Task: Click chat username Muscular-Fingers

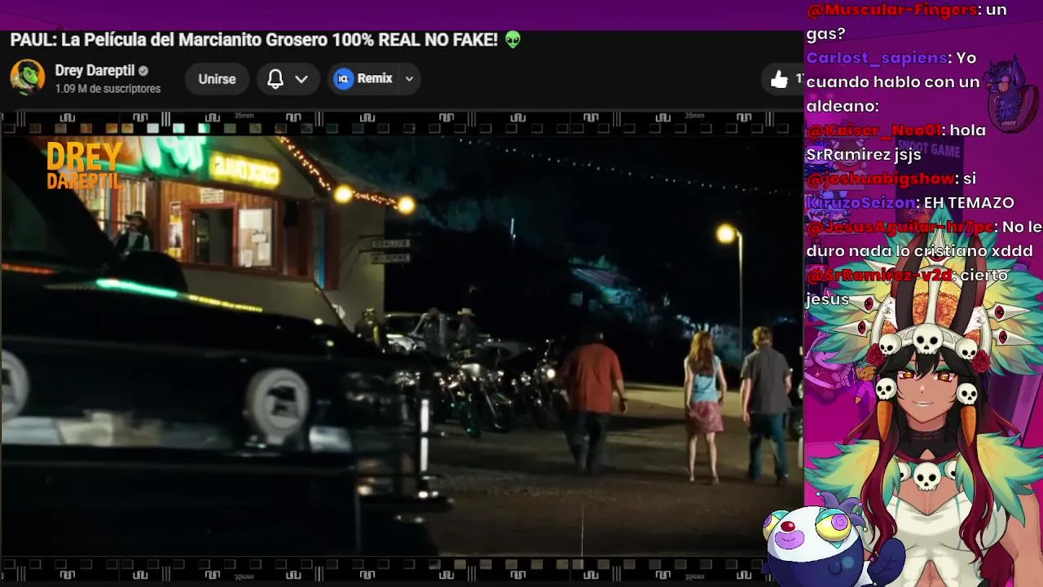Action: click(891, 10)
